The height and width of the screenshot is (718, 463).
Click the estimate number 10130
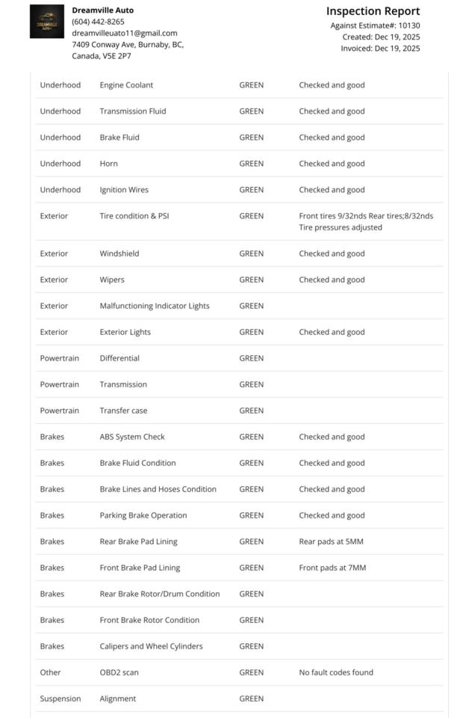click(409, 25)
